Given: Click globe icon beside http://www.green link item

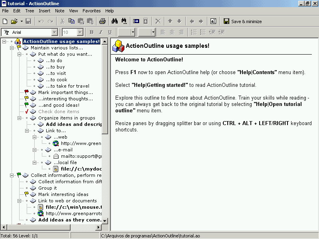Looking at the screenshot, I should pos(56,143).
